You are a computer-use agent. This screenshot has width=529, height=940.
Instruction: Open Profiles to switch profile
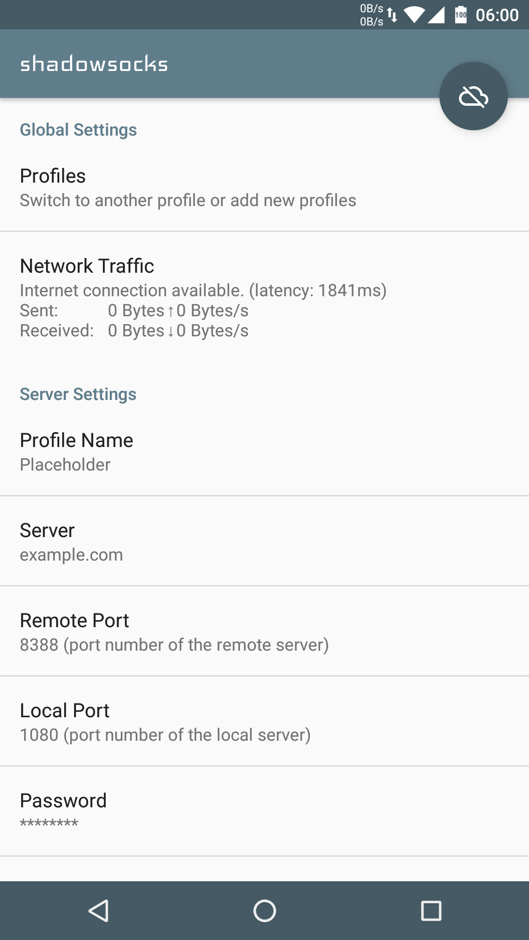(x=264, y=187)
